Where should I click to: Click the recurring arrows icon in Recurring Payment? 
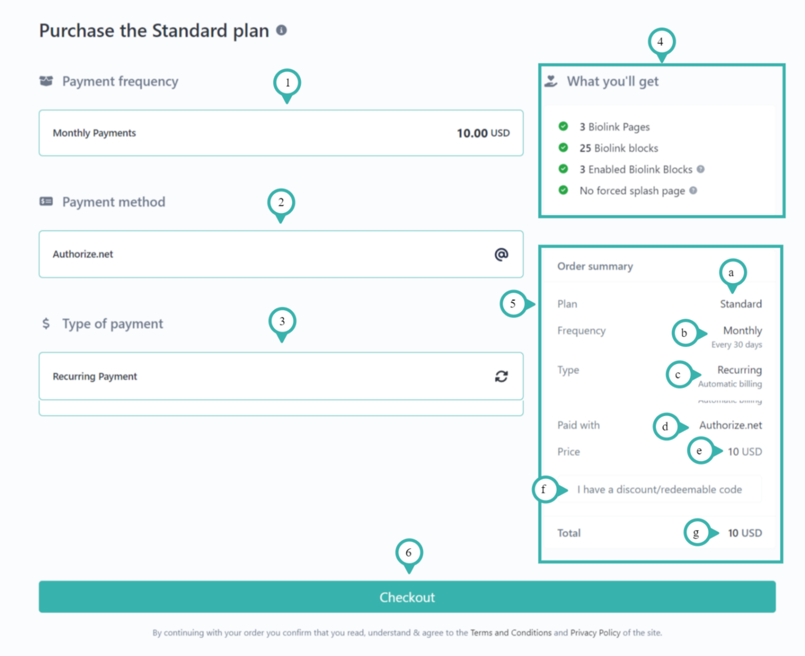tap(502, 376)
